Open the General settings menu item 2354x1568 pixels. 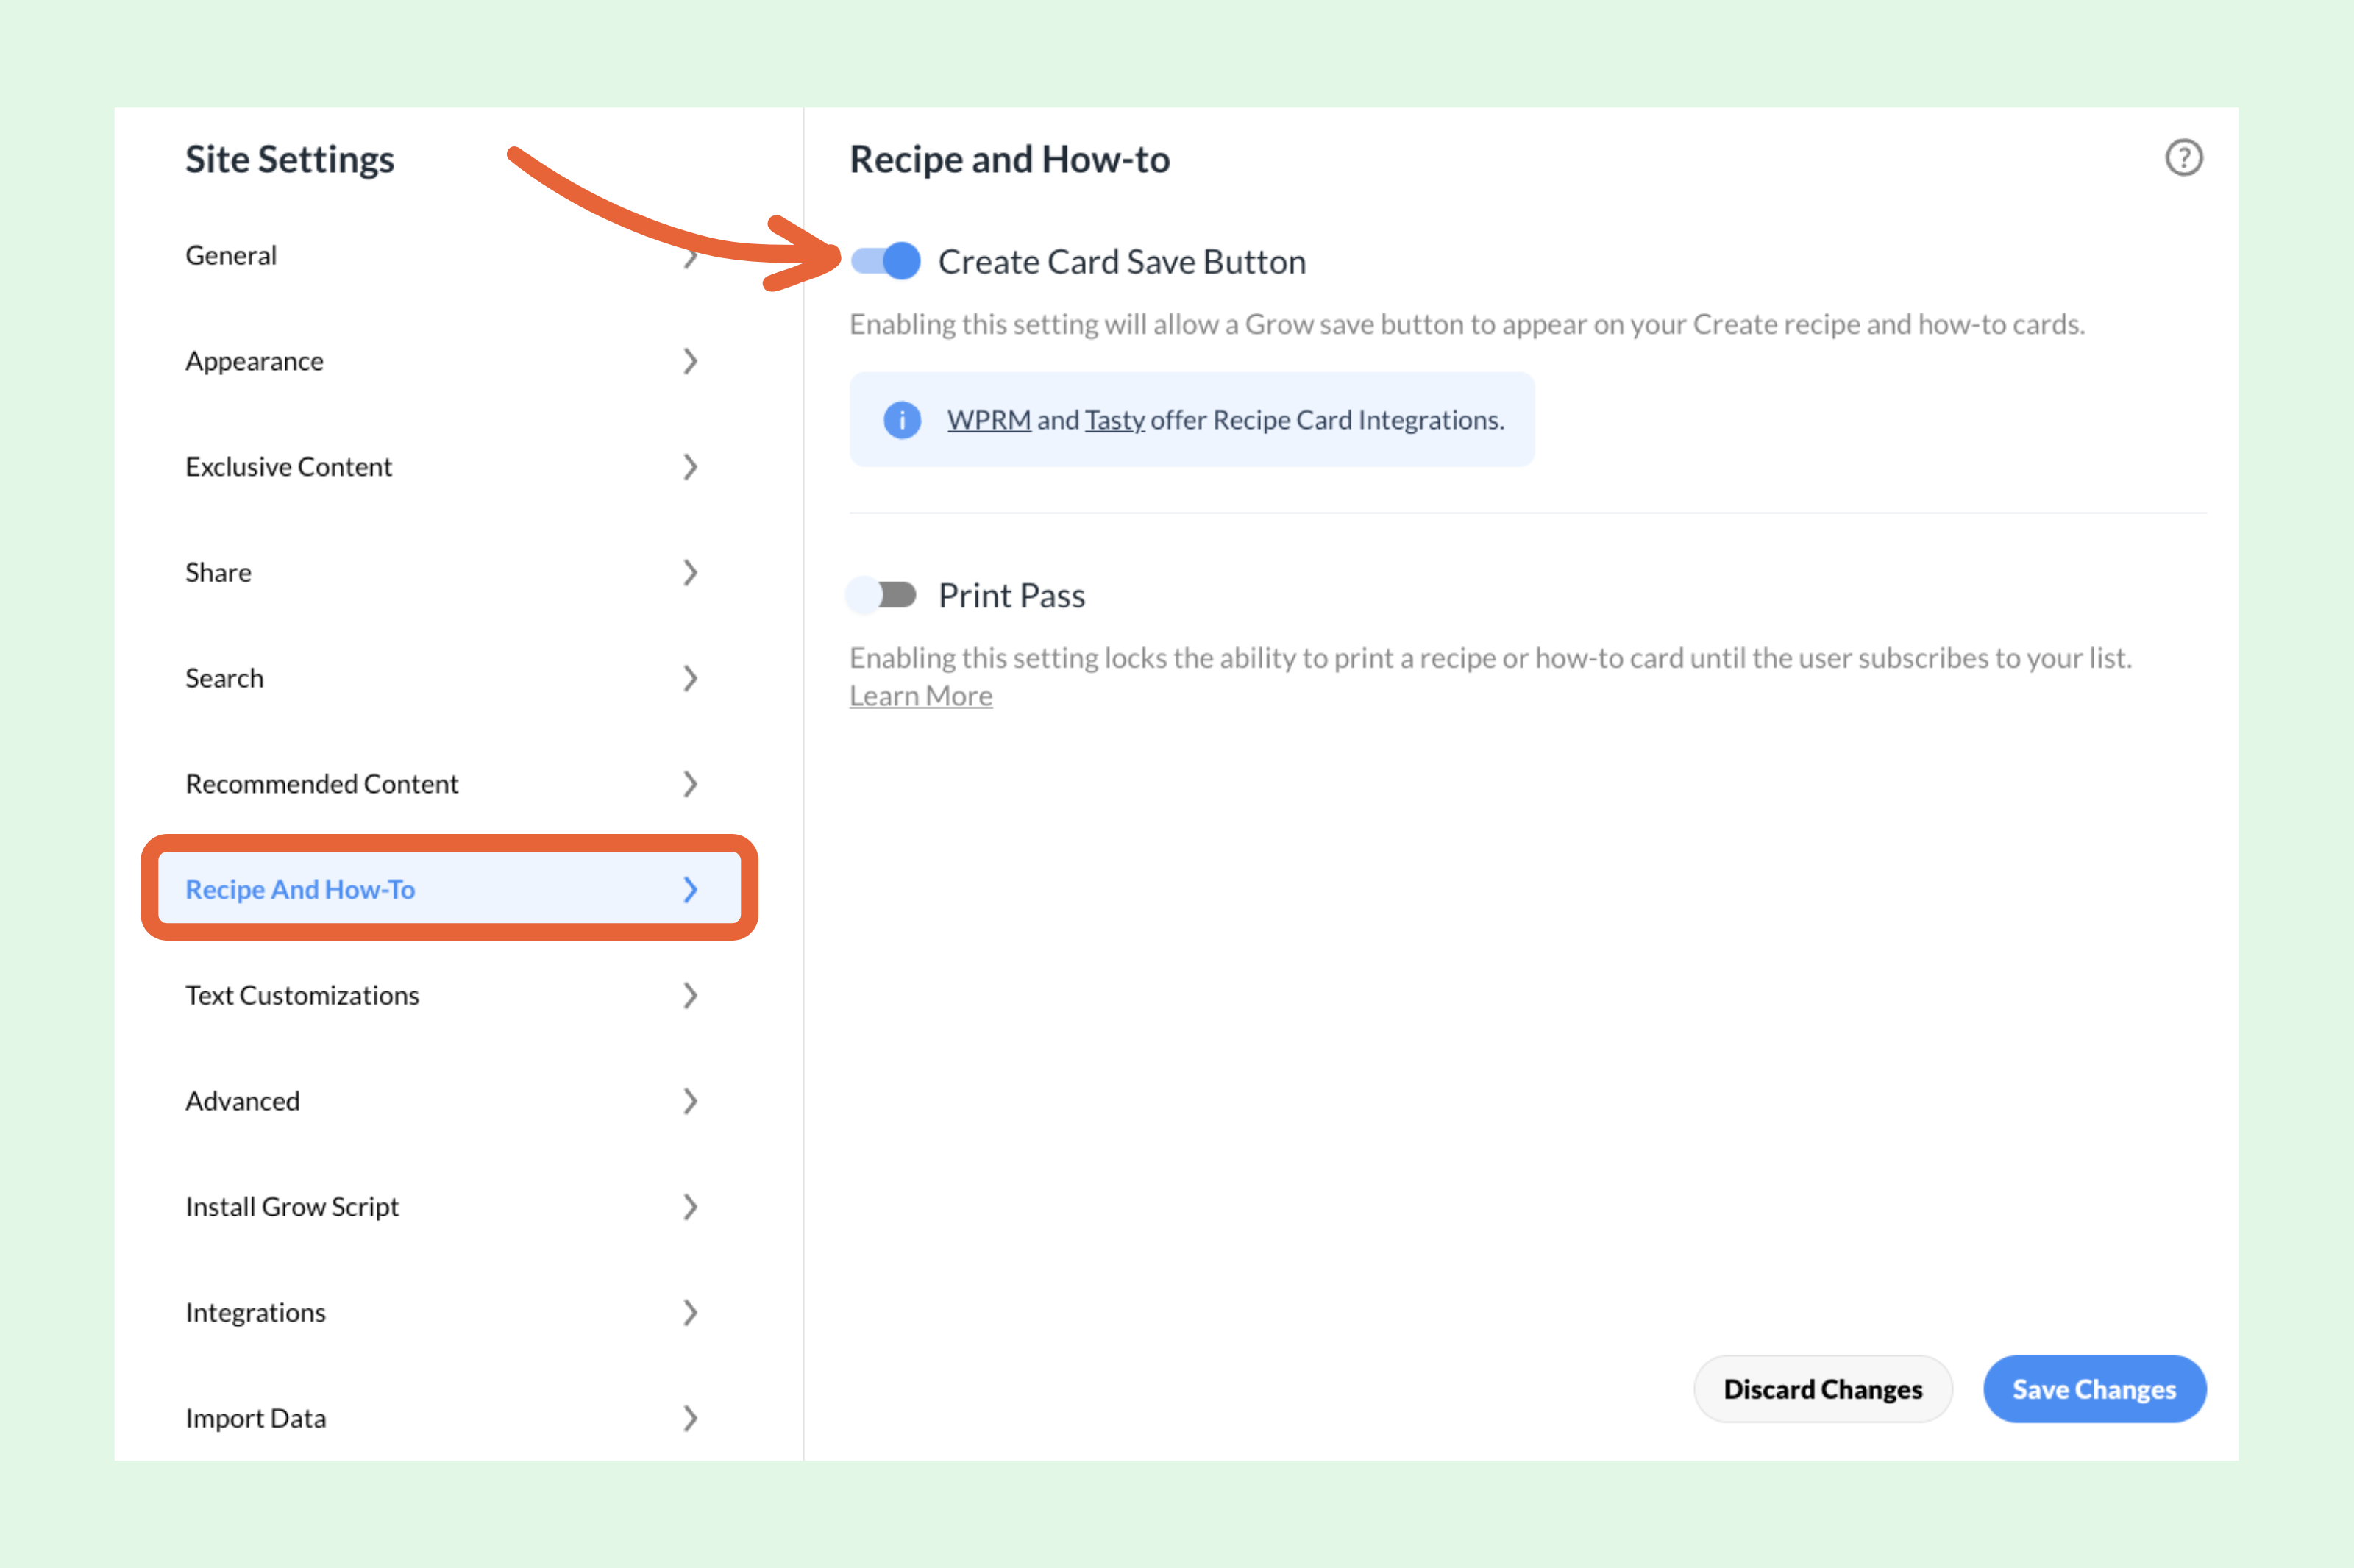pos(231,256)
